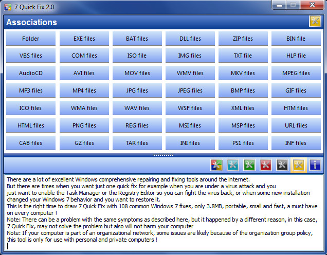Click the MOV files button
The width and height of the screenshot is (327, 255).
[x=137, y=73]
